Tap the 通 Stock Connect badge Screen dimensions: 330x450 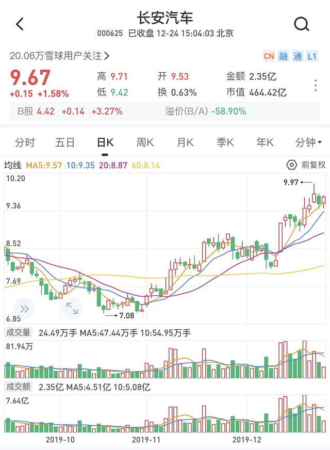click(298, 56)
